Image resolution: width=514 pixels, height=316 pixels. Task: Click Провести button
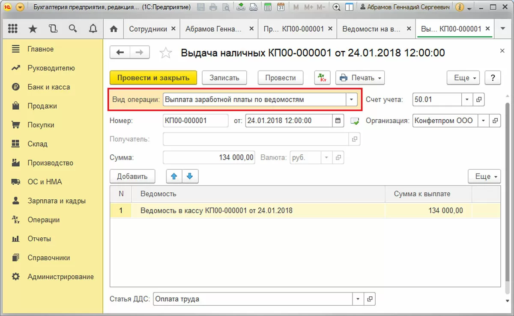[281, 78]
